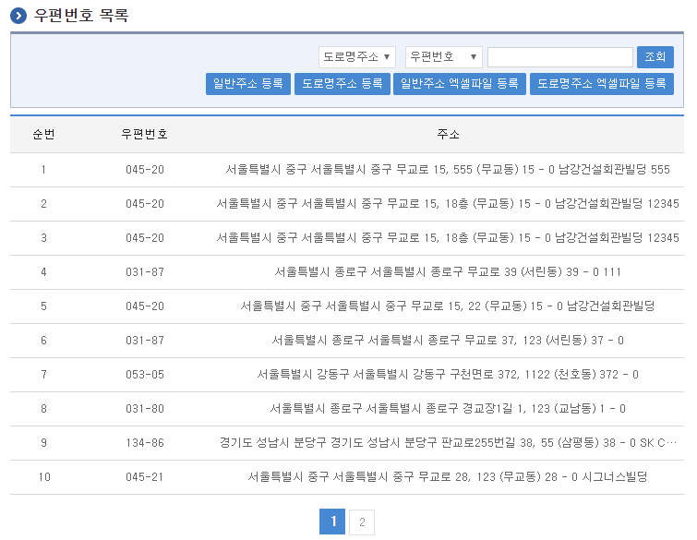The height and width of the screenshot is (540, 697).
Task: Open the 도로명주소 dropdown
Action: click(x=357, y=57)
